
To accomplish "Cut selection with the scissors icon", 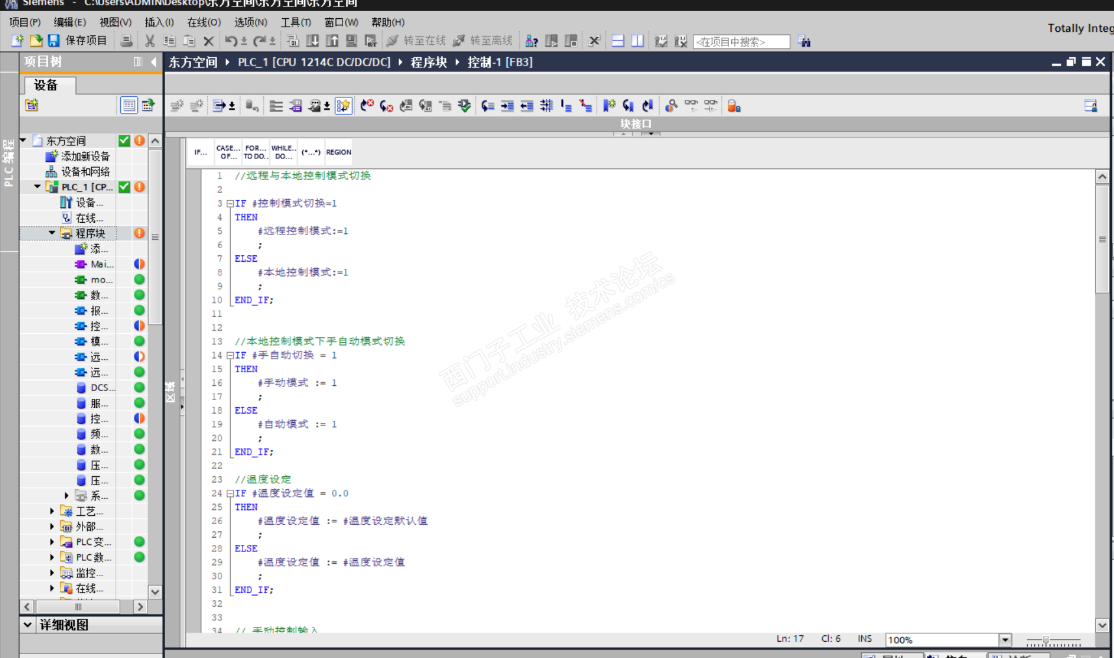I will 149,41.
